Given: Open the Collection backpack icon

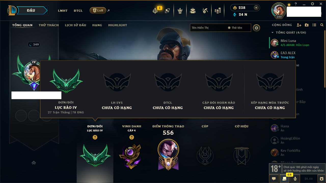Looking at the screenshot, I should point(193,11).
